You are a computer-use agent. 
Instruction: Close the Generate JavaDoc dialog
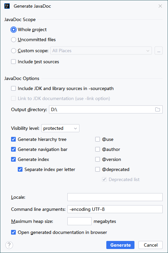coord(160,6)
